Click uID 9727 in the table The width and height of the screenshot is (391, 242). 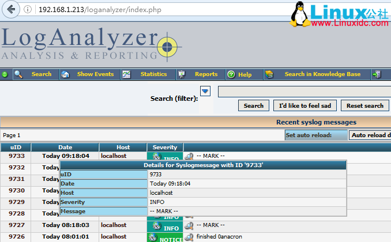(x=17, y=225)
